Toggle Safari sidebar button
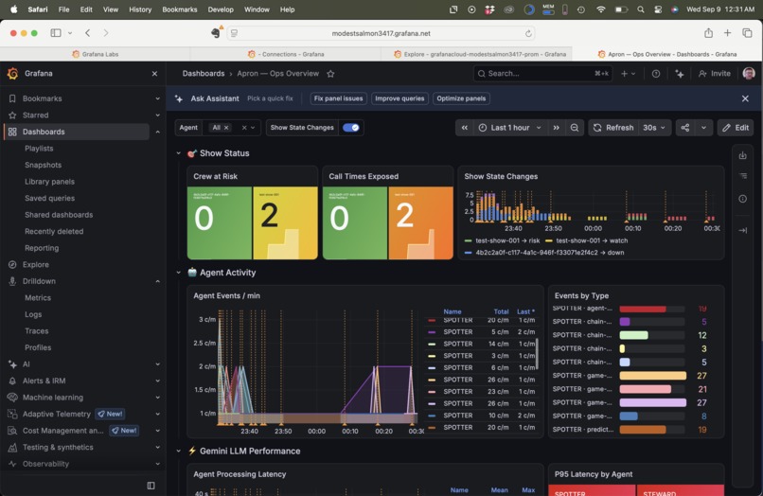This screenshot has height=496, width=763. [x=56, y=33]
